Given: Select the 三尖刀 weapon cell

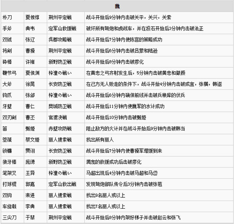Looking at the screenshot, I should [x=12, y=218].
